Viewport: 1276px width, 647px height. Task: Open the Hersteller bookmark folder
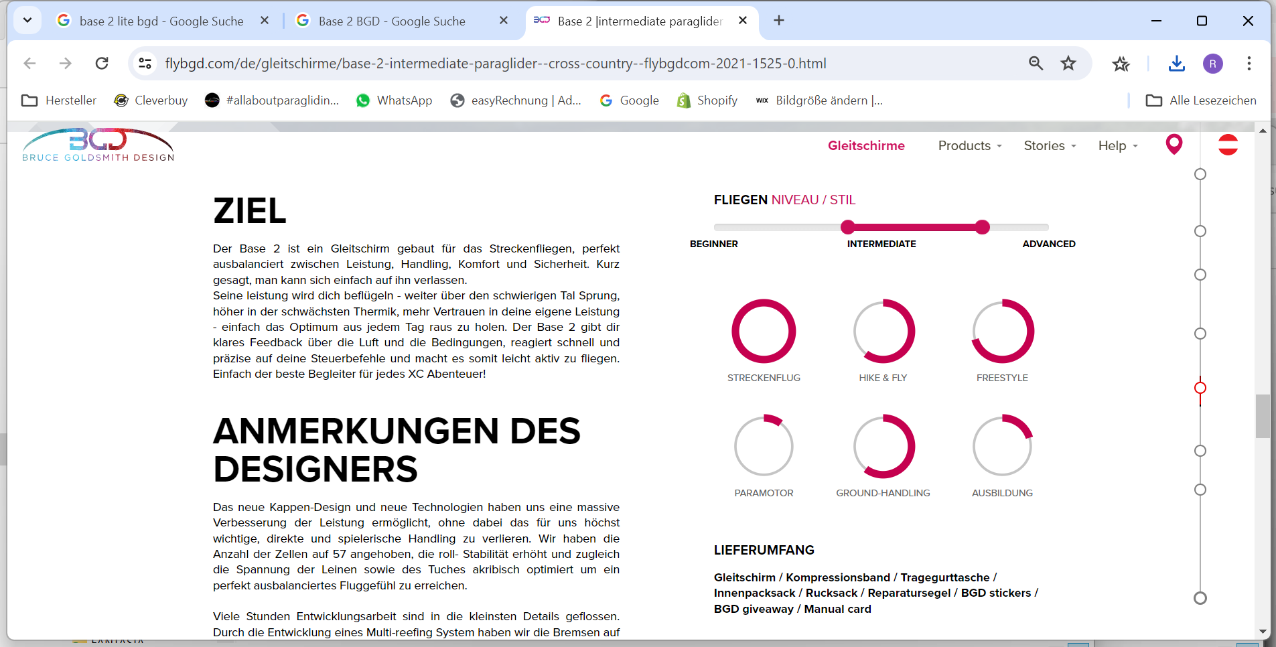pos(59,100)
